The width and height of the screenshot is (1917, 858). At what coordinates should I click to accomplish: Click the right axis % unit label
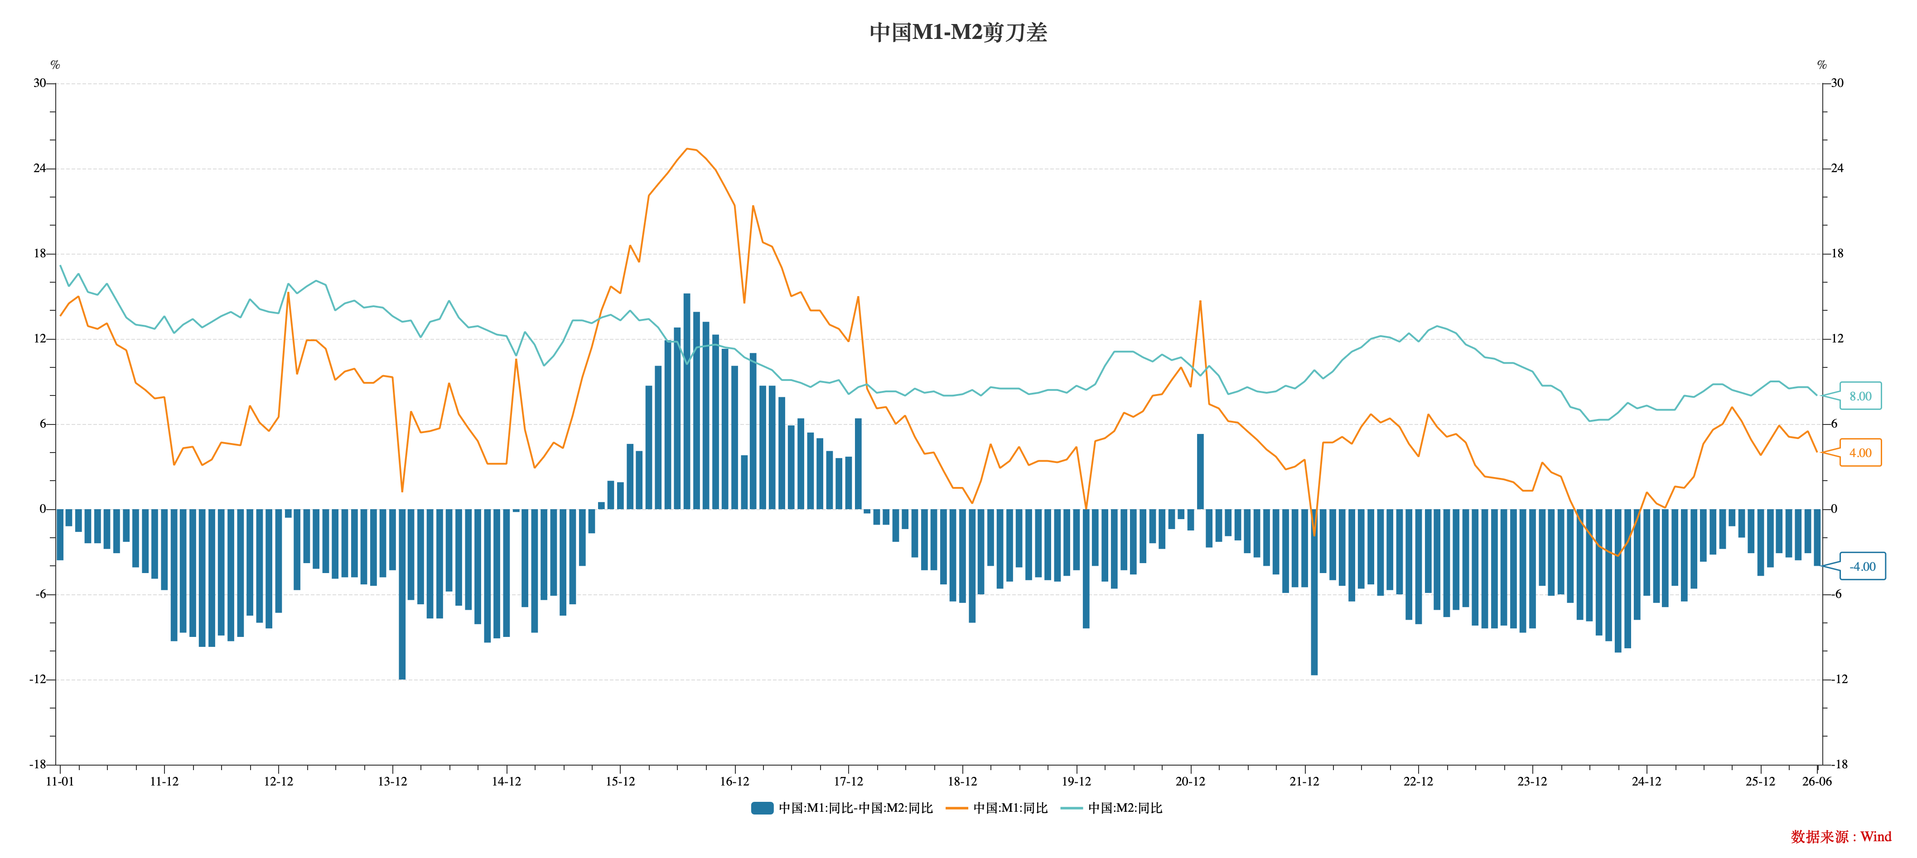click(1822, 66)
